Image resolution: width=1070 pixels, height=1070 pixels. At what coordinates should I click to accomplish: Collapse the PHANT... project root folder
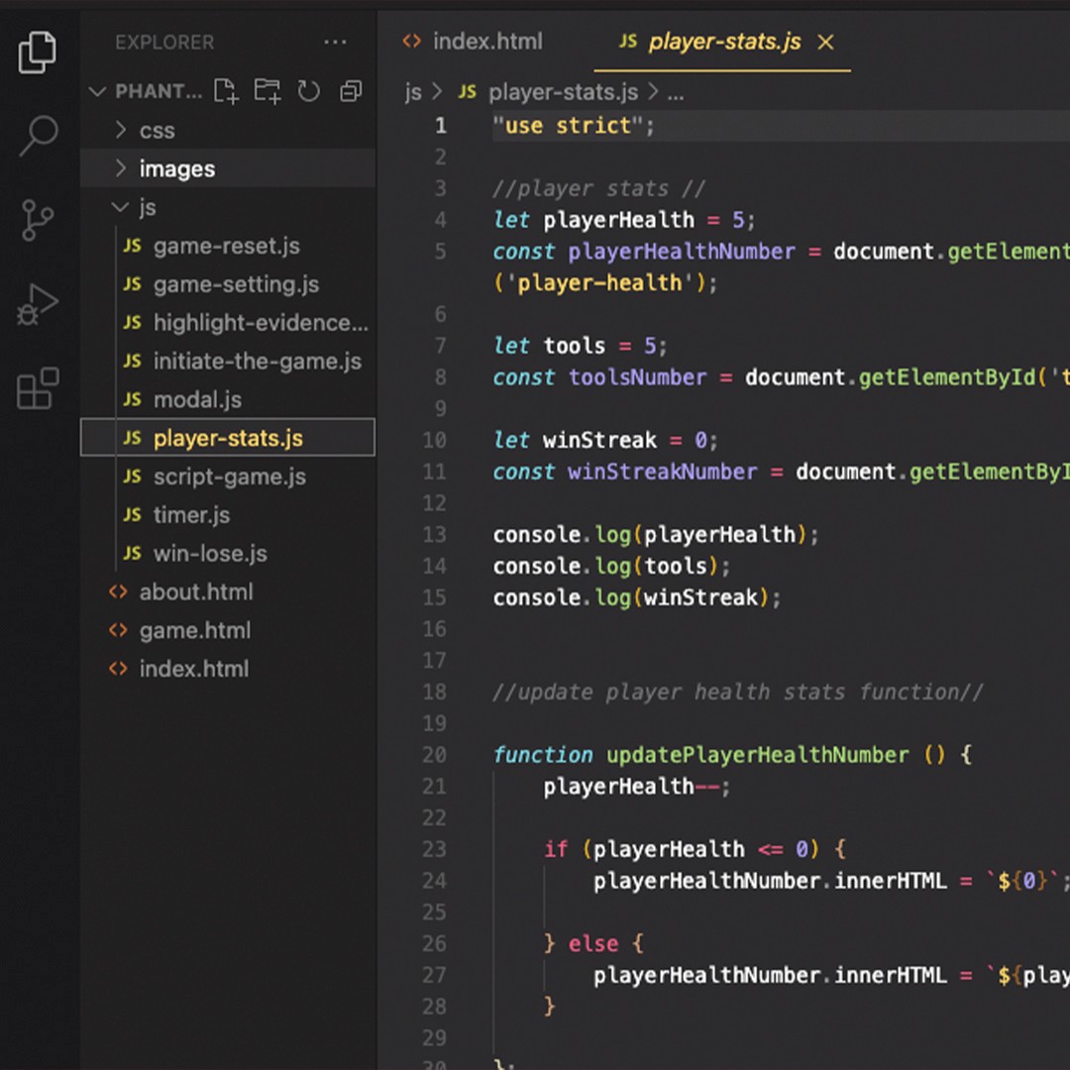tap(146, 91)
